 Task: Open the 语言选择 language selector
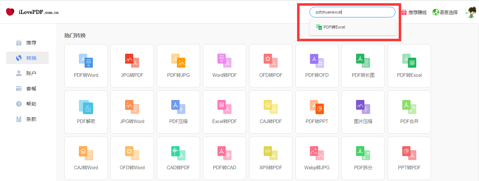pyautogui.click(x=445, y=12)
